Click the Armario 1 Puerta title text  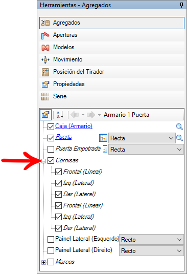pos(126,115)
